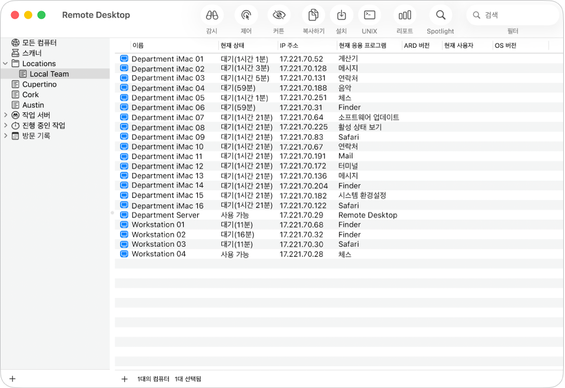Viewport: 565px width, 388px height.
Task: Click IP address 17.221.70.225
Action: (x=304, y=127)
